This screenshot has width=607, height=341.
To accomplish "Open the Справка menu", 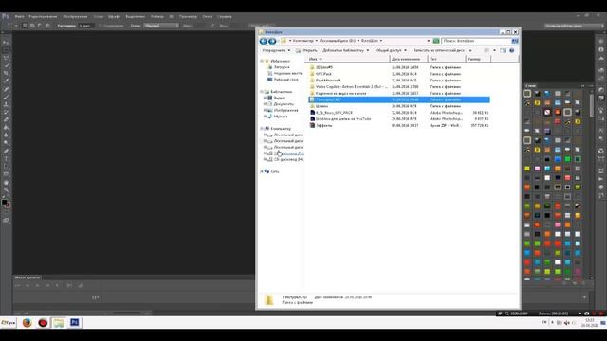I will pyautogui.click(x=224, y=17).
